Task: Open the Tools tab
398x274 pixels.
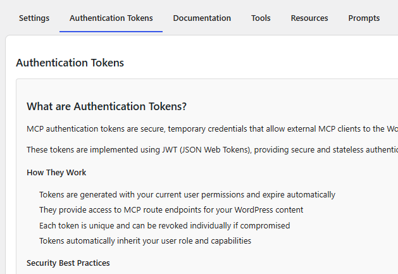Action: (x=261, y=18)
